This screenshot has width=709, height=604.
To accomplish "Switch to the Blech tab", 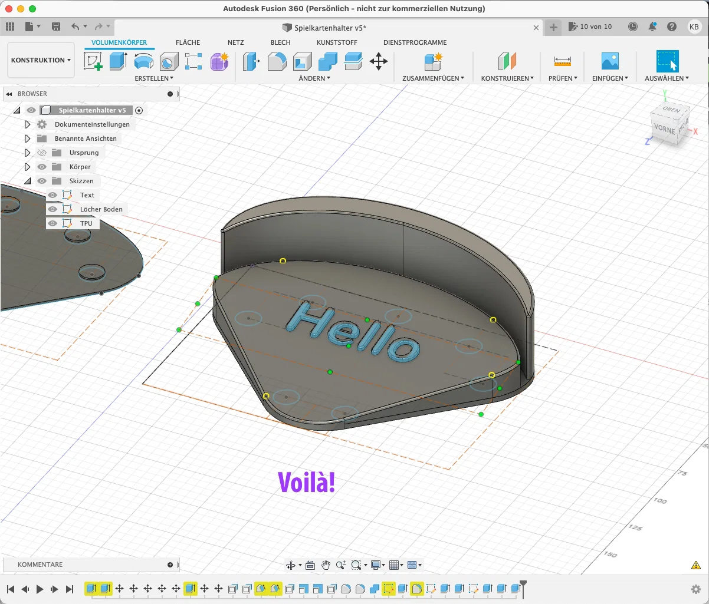I will point(280,42).
